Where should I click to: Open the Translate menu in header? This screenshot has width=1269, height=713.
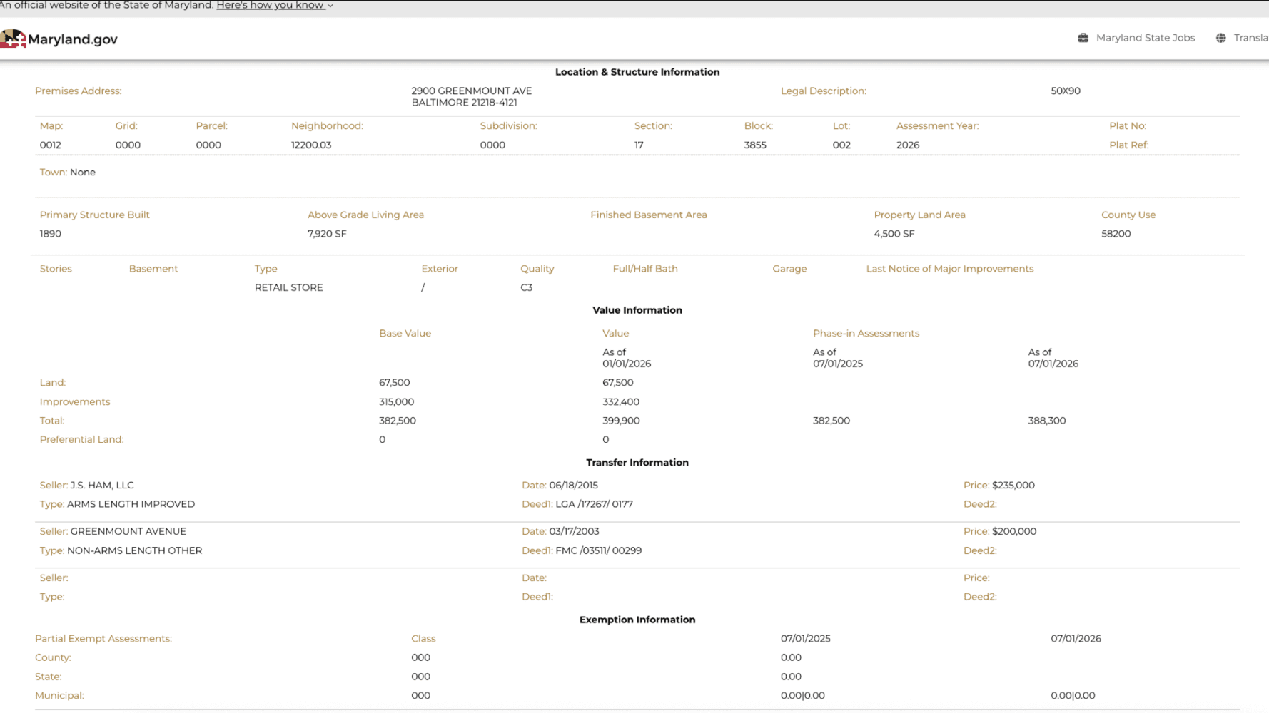[1250, 38]
